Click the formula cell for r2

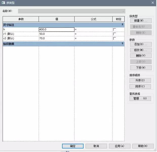click(x=93, y=38)
